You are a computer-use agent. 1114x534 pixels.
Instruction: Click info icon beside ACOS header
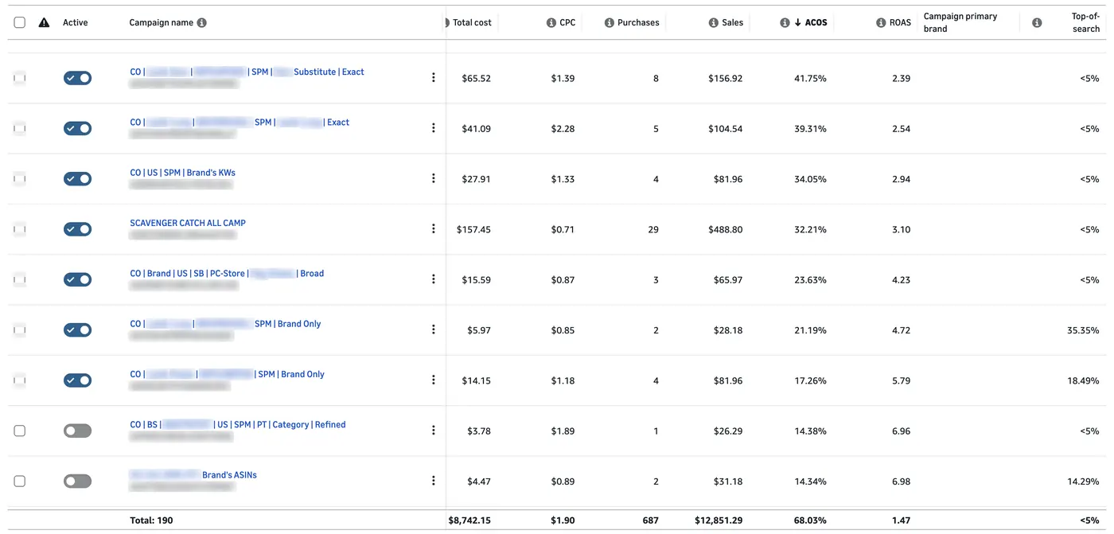click(x=785, y=22)
